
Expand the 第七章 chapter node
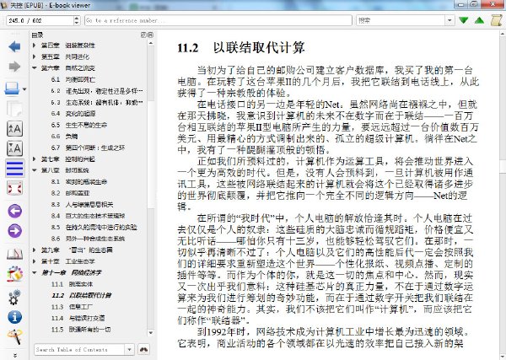coord(35,159)
